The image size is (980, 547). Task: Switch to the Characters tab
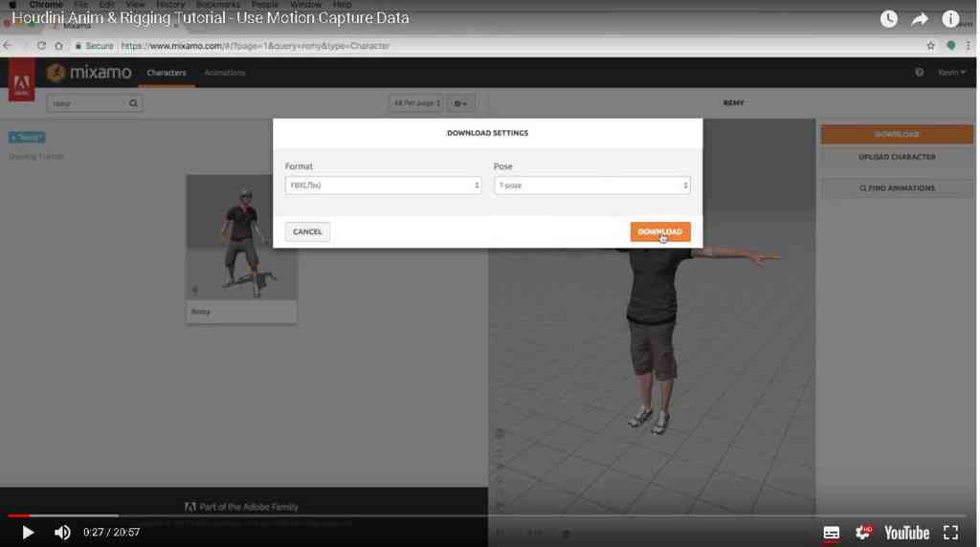(167, 73)
